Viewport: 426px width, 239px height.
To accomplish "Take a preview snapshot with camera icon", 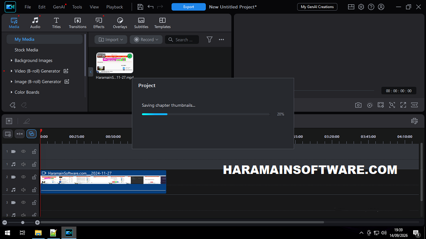I will [x=358, y=105].
